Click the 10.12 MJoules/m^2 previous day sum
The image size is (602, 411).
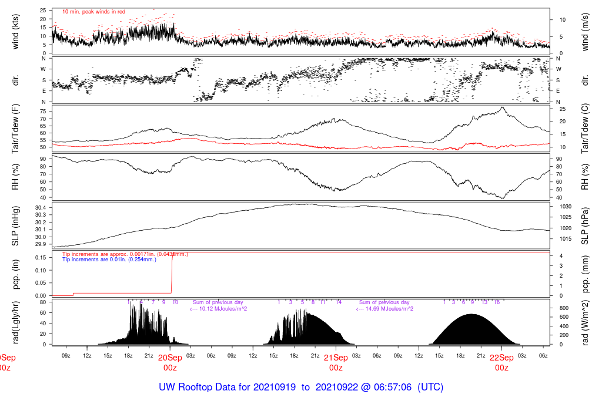tap(219, 309)
